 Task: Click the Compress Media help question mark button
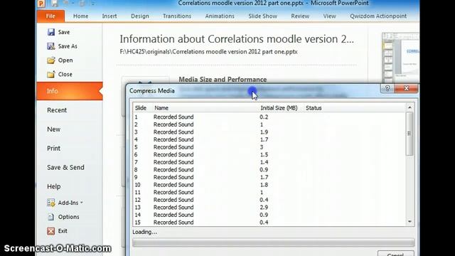click(387, 88)
